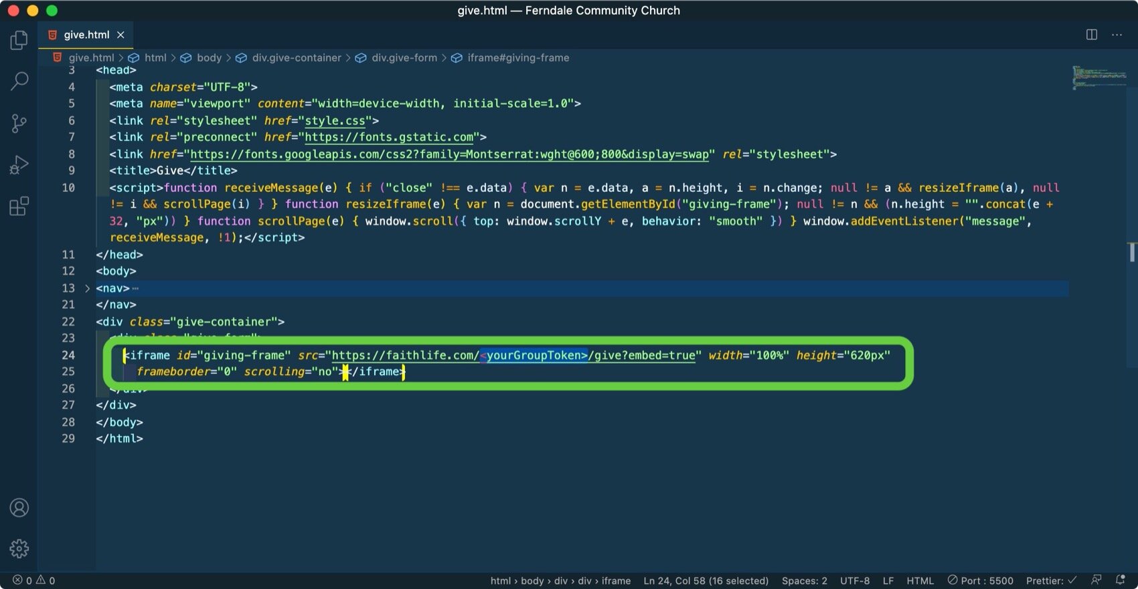Click the code minimap overview
This screenshot has height=589, width=1138.
point(1098,77)
